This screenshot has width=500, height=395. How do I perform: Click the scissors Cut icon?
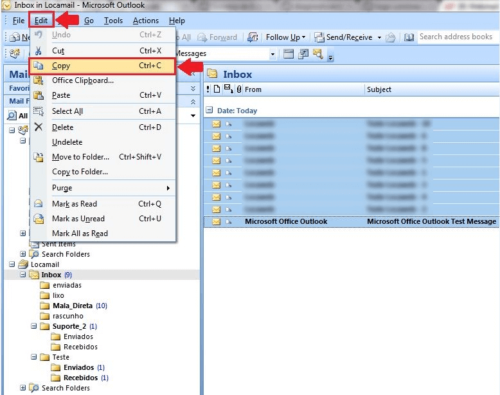pyautogui.click(x=39, y=51)
